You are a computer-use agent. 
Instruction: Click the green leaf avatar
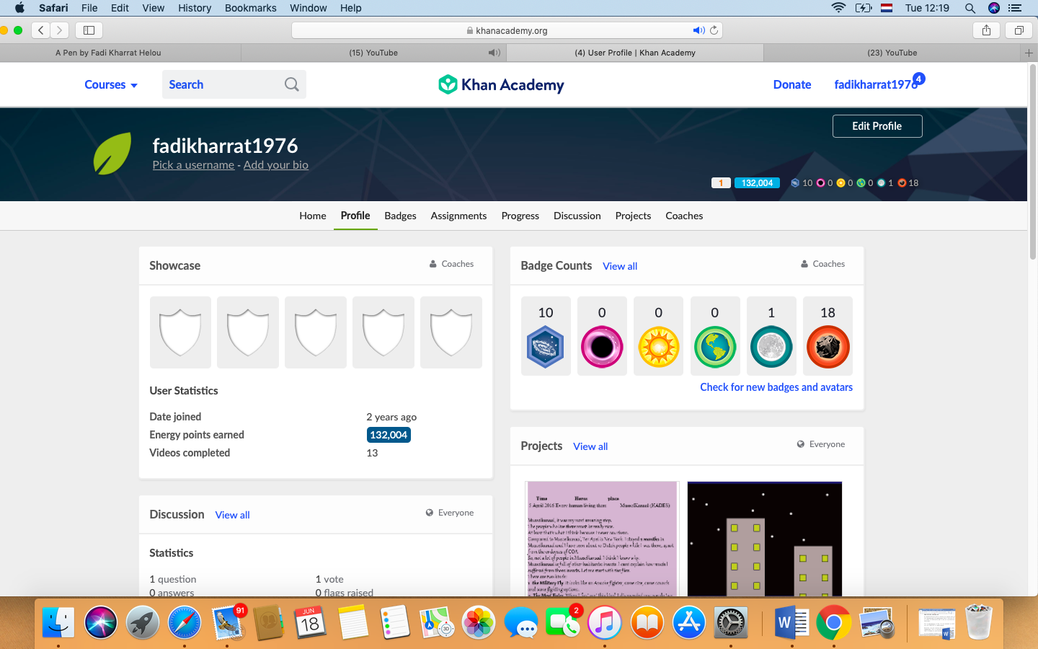(112, 153)
